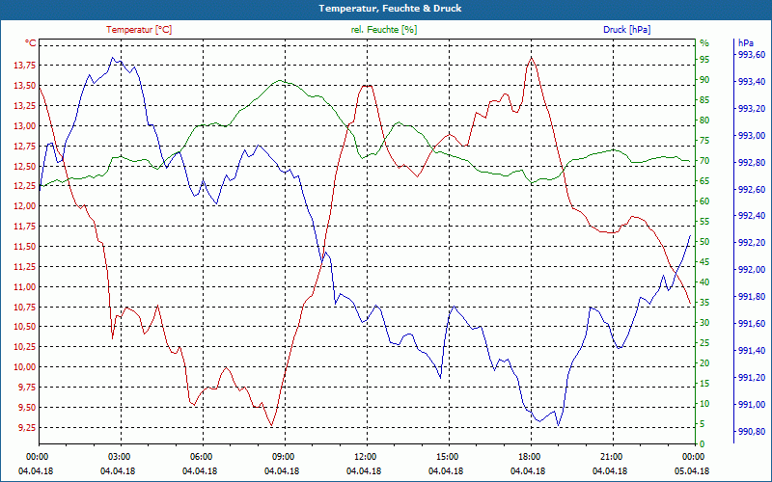Click the 990,80 pressure axis value
Viewport: 772px width, 482px height.
752,431
